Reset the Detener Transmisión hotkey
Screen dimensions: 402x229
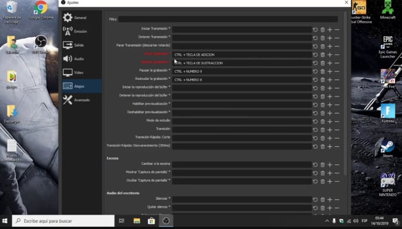[x=315, y=38]
